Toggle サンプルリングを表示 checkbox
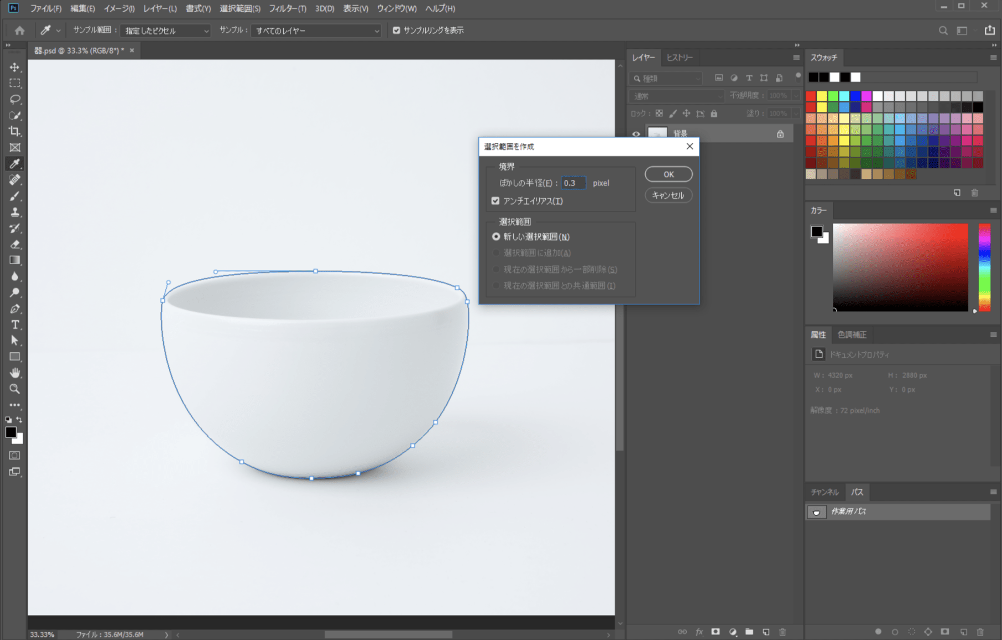This screenshot has height=640, width=1002. (396, 30)
